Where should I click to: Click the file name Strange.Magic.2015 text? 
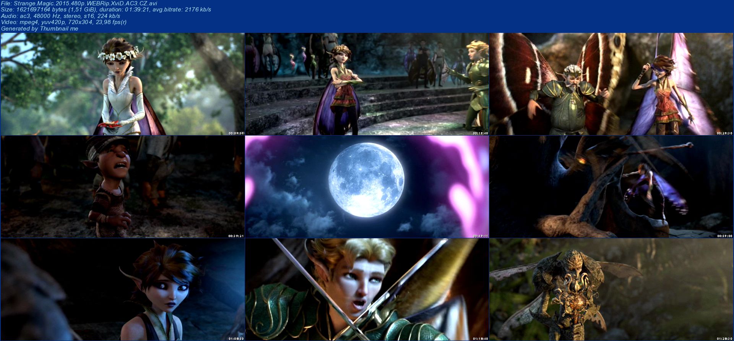click(78, 3)
